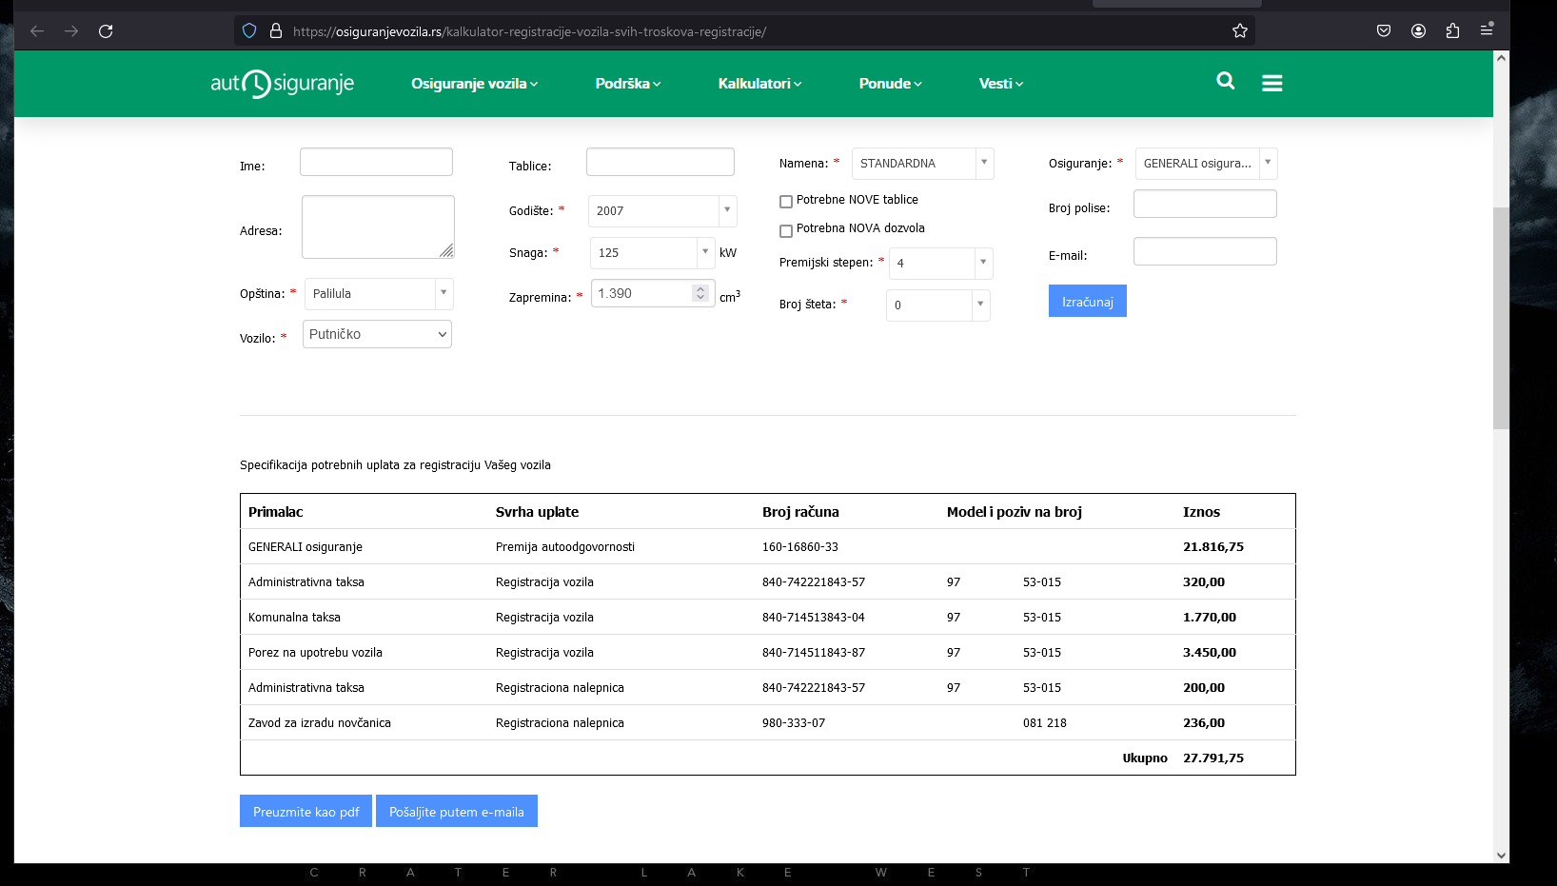This screenshot has width=1557, height=886.
Task: Click the autosiguranje site logo
Action: click(283, 84)
